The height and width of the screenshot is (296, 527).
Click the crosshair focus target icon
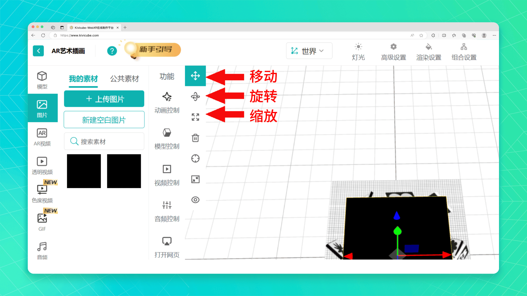click(x=195, y=158)
